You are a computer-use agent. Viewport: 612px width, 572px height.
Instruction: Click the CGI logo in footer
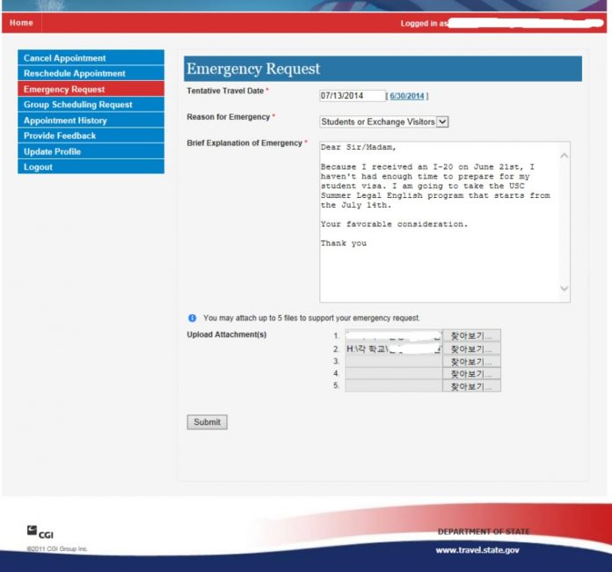(40, 532)
